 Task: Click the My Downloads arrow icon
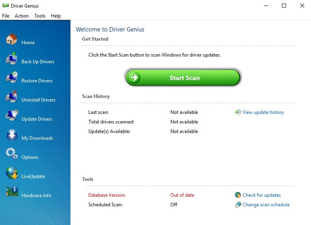(x=12, y=135)
